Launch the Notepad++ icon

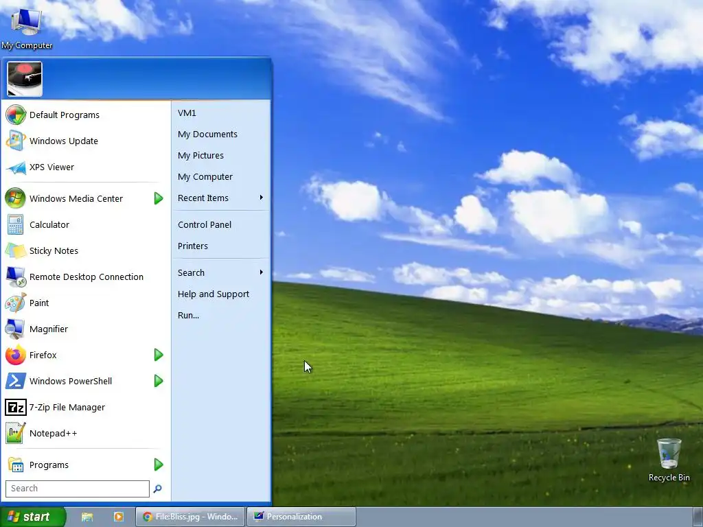click(x=16, y=434)
